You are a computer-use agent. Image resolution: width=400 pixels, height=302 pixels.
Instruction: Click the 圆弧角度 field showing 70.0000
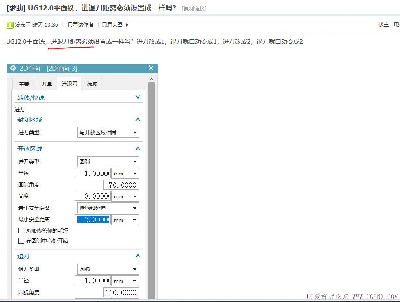click(121, 185)
